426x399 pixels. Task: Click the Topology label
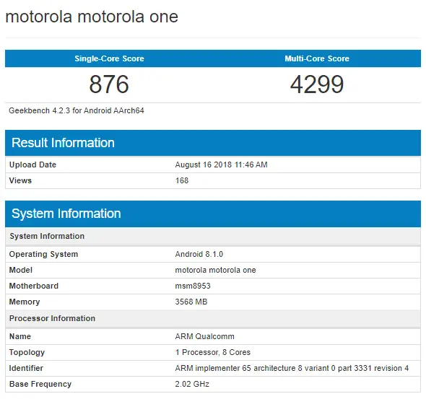tap(27, 352)
